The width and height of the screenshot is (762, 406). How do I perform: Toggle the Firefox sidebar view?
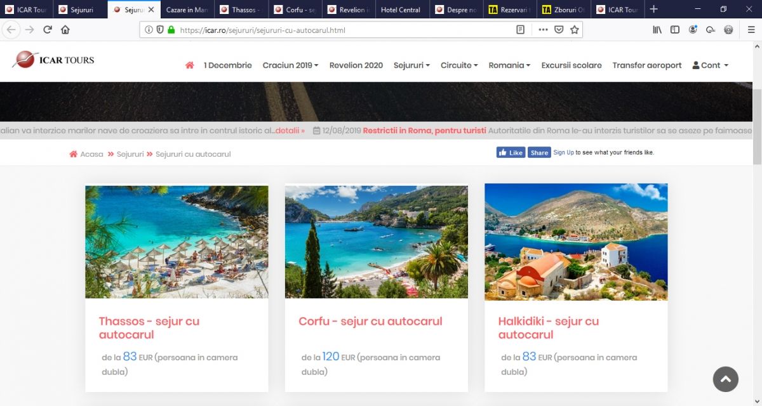[675, 30]
